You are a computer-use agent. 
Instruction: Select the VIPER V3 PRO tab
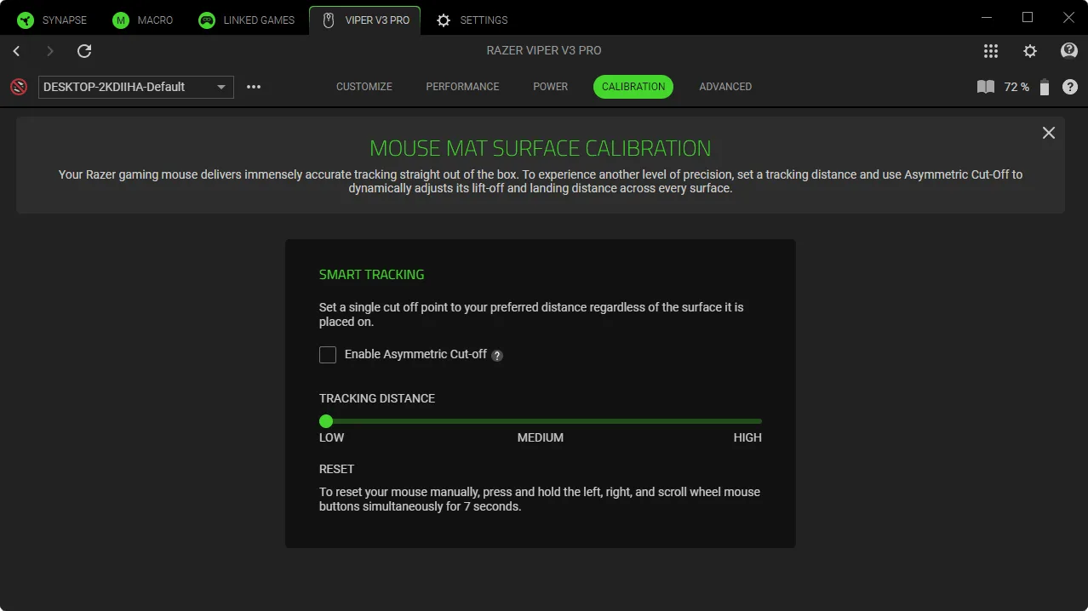[x=365, y=20]
